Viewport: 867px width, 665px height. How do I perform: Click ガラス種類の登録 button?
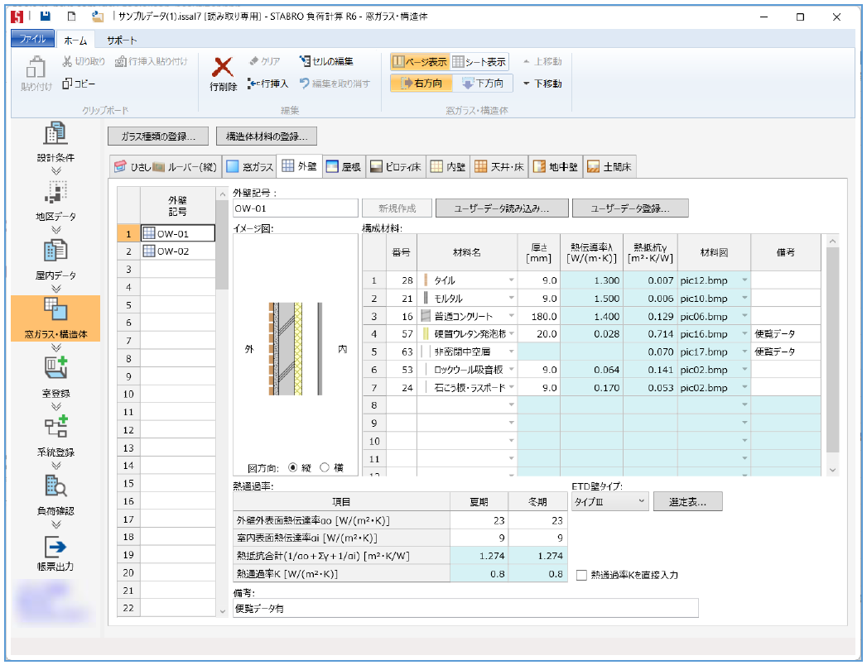(157, 136)
